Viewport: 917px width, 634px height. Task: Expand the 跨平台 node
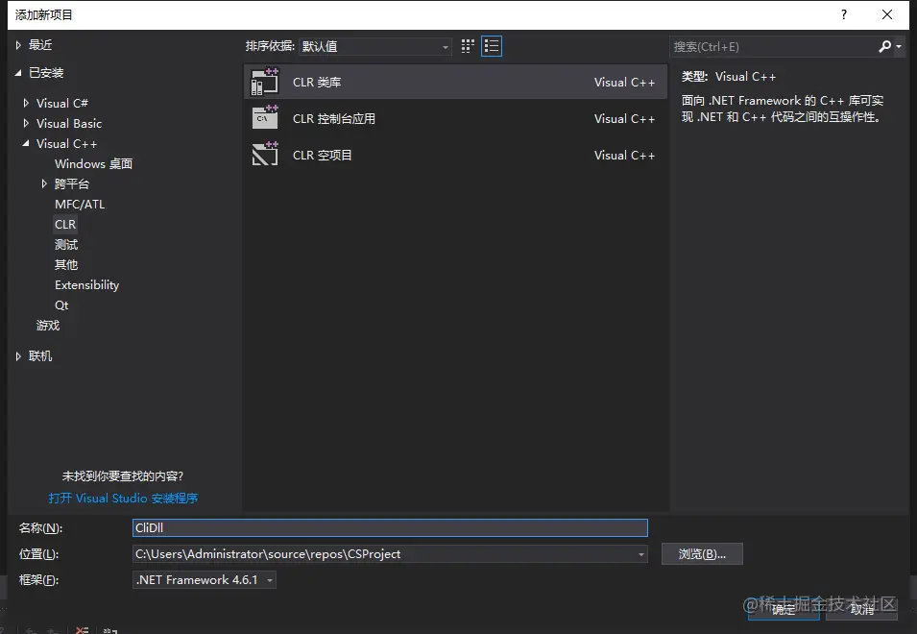click(44, 183)
